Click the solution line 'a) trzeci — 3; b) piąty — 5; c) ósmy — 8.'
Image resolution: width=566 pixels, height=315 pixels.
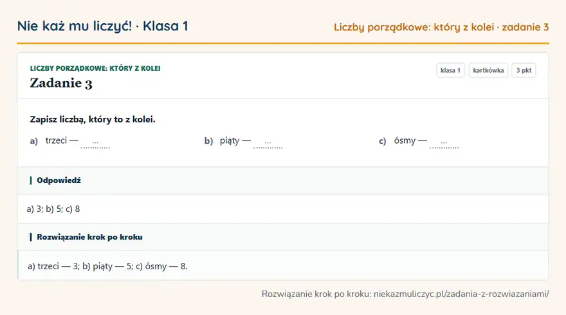(x=107, y=266)
